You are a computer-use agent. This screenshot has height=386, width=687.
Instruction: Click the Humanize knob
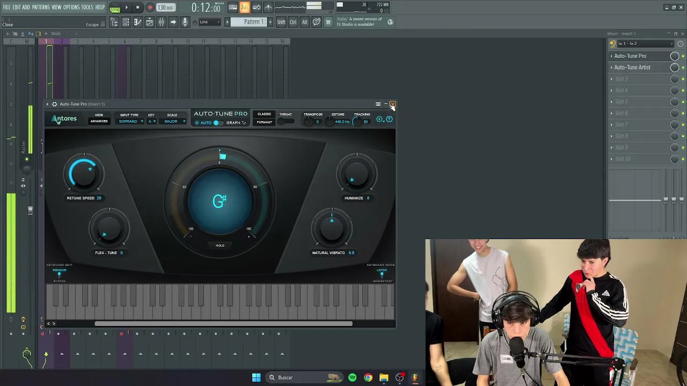356,173
